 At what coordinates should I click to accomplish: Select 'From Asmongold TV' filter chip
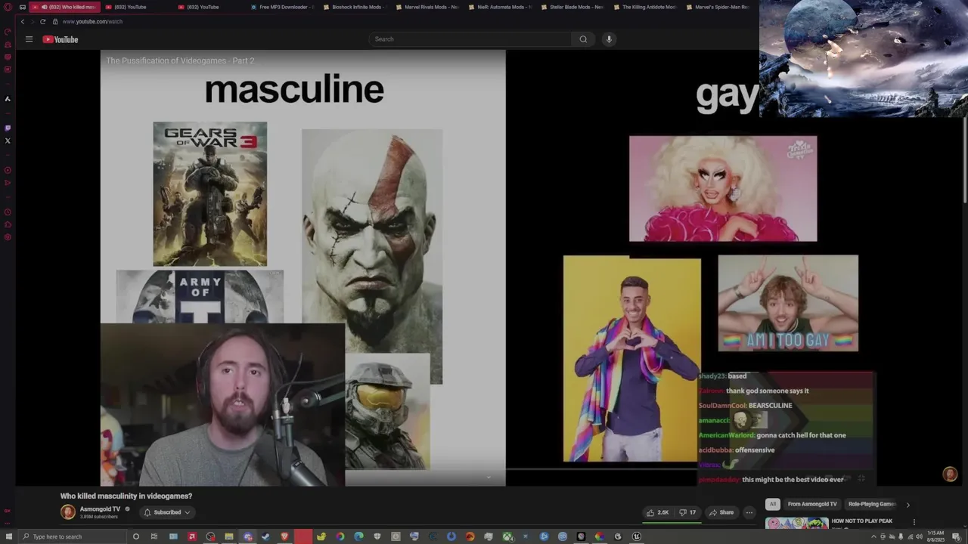pos(812,504)
